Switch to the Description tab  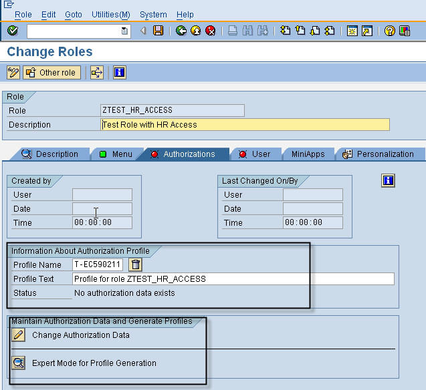click(x=51, y=154)
